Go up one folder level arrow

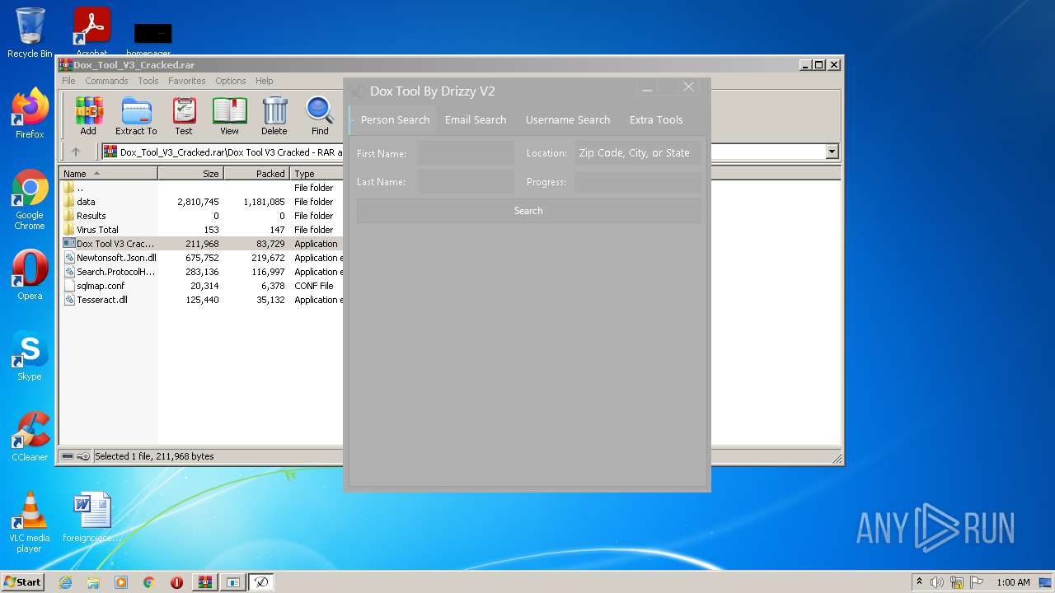76,152
